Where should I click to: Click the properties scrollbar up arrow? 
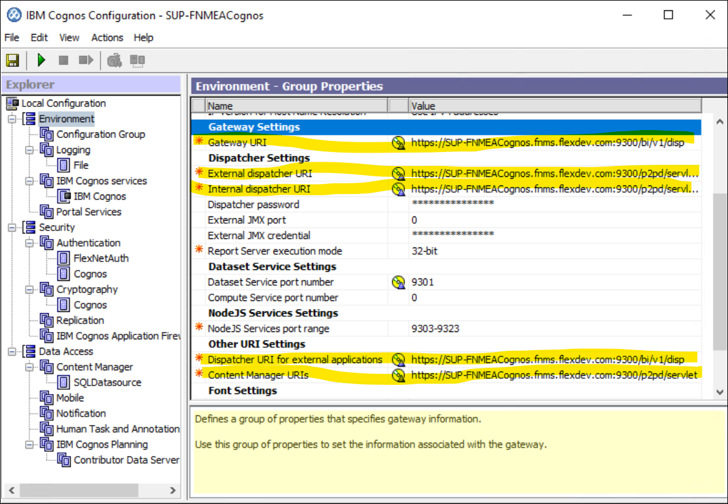tap(719, 122)
